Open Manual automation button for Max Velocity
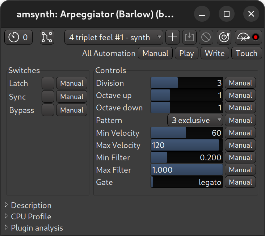 (240, 145)
